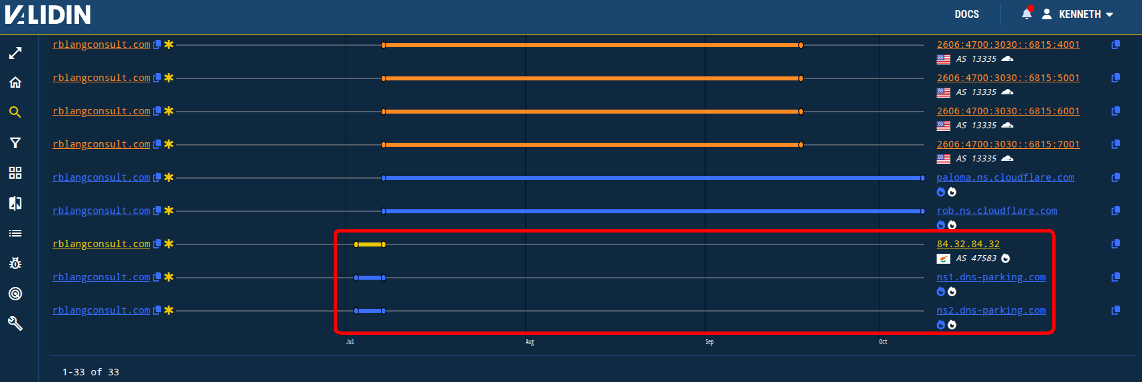The width and height of the screenshot is (1142, 382).
Task: Open the ns1.dns-parking.com link
Action: point(990,277)
